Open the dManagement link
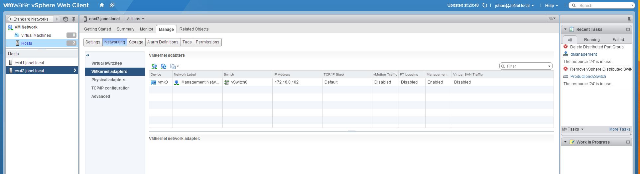The width and height of the screenshot is (640, 174). [583, 54]
